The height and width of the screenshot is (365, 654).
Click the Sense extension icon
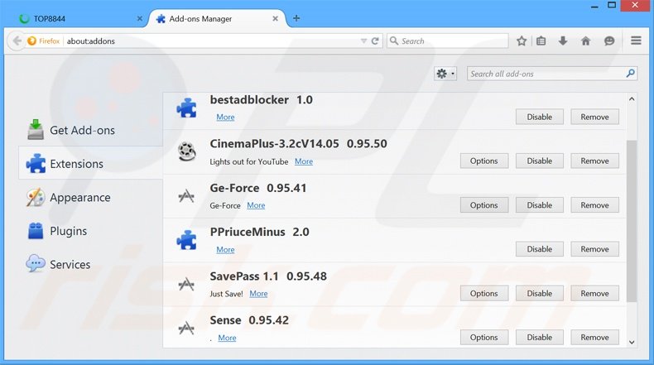(186, 329)
